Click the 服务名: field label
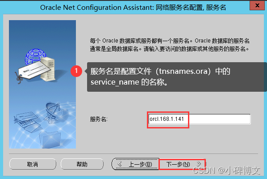Viewport: 267px width, 179px height. 99,119
